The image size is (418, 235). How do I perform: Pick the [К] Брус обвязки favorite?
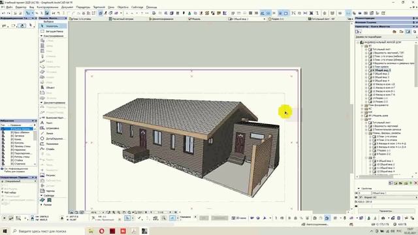point(20,133)
